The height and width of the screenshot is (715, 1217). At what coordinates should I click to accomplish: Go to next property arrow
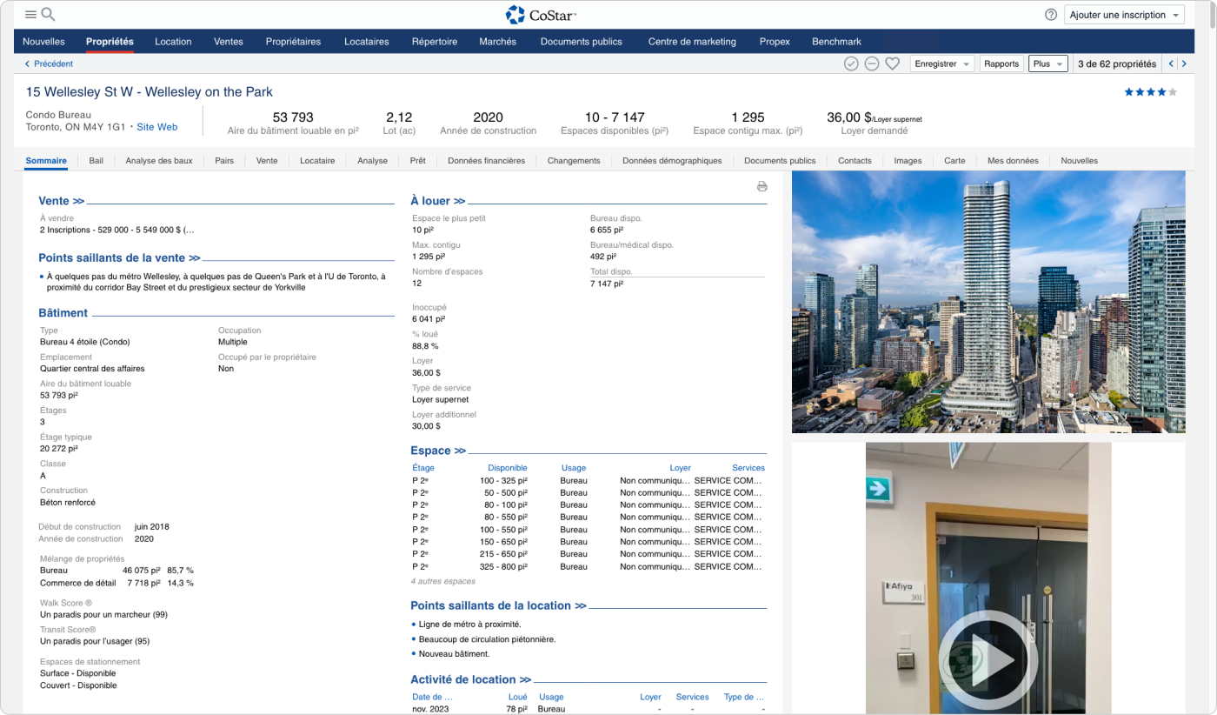pos(1184,63)
